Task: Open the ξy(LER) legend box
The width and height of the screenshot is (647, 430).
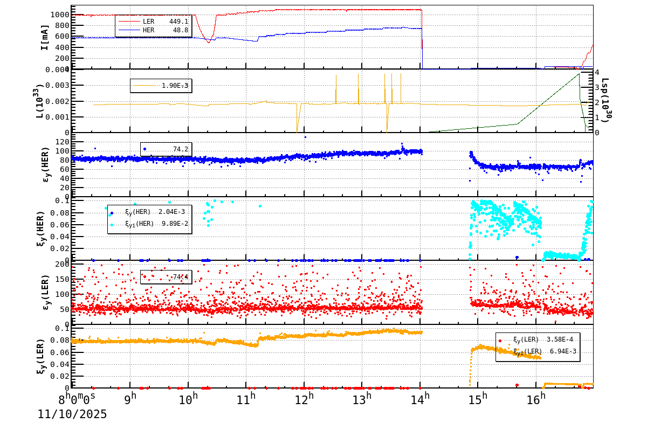Action: pyautogui.click(x=538, y=348)
